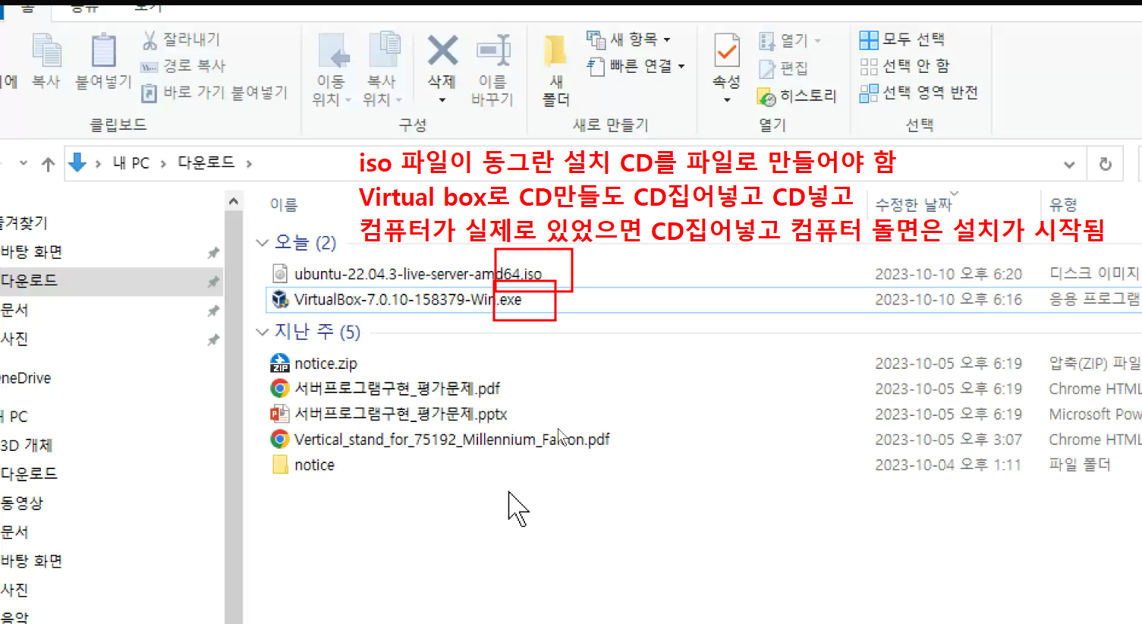Click PowerPoint icon of pptx file
The height and width of the screenshot is (624, 1142).
point(280,414)
